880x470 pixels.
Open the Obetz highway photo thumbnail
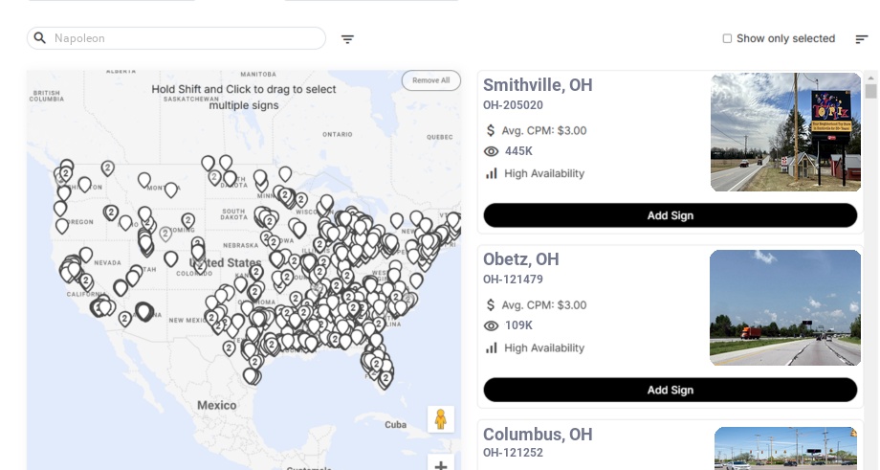point(785,307)
